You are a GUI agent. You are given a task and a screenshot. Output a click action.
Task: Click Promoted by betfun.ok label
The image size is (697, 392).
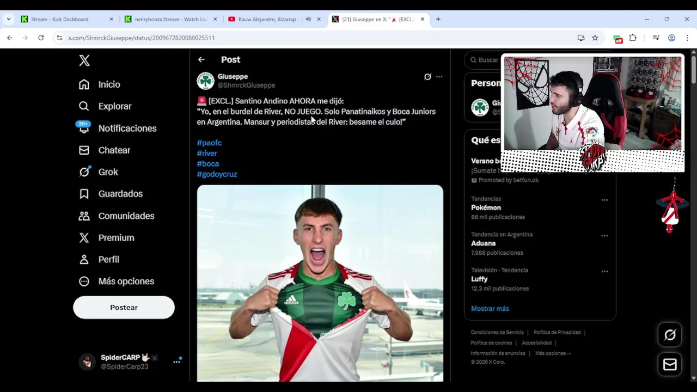coord(505,180)
